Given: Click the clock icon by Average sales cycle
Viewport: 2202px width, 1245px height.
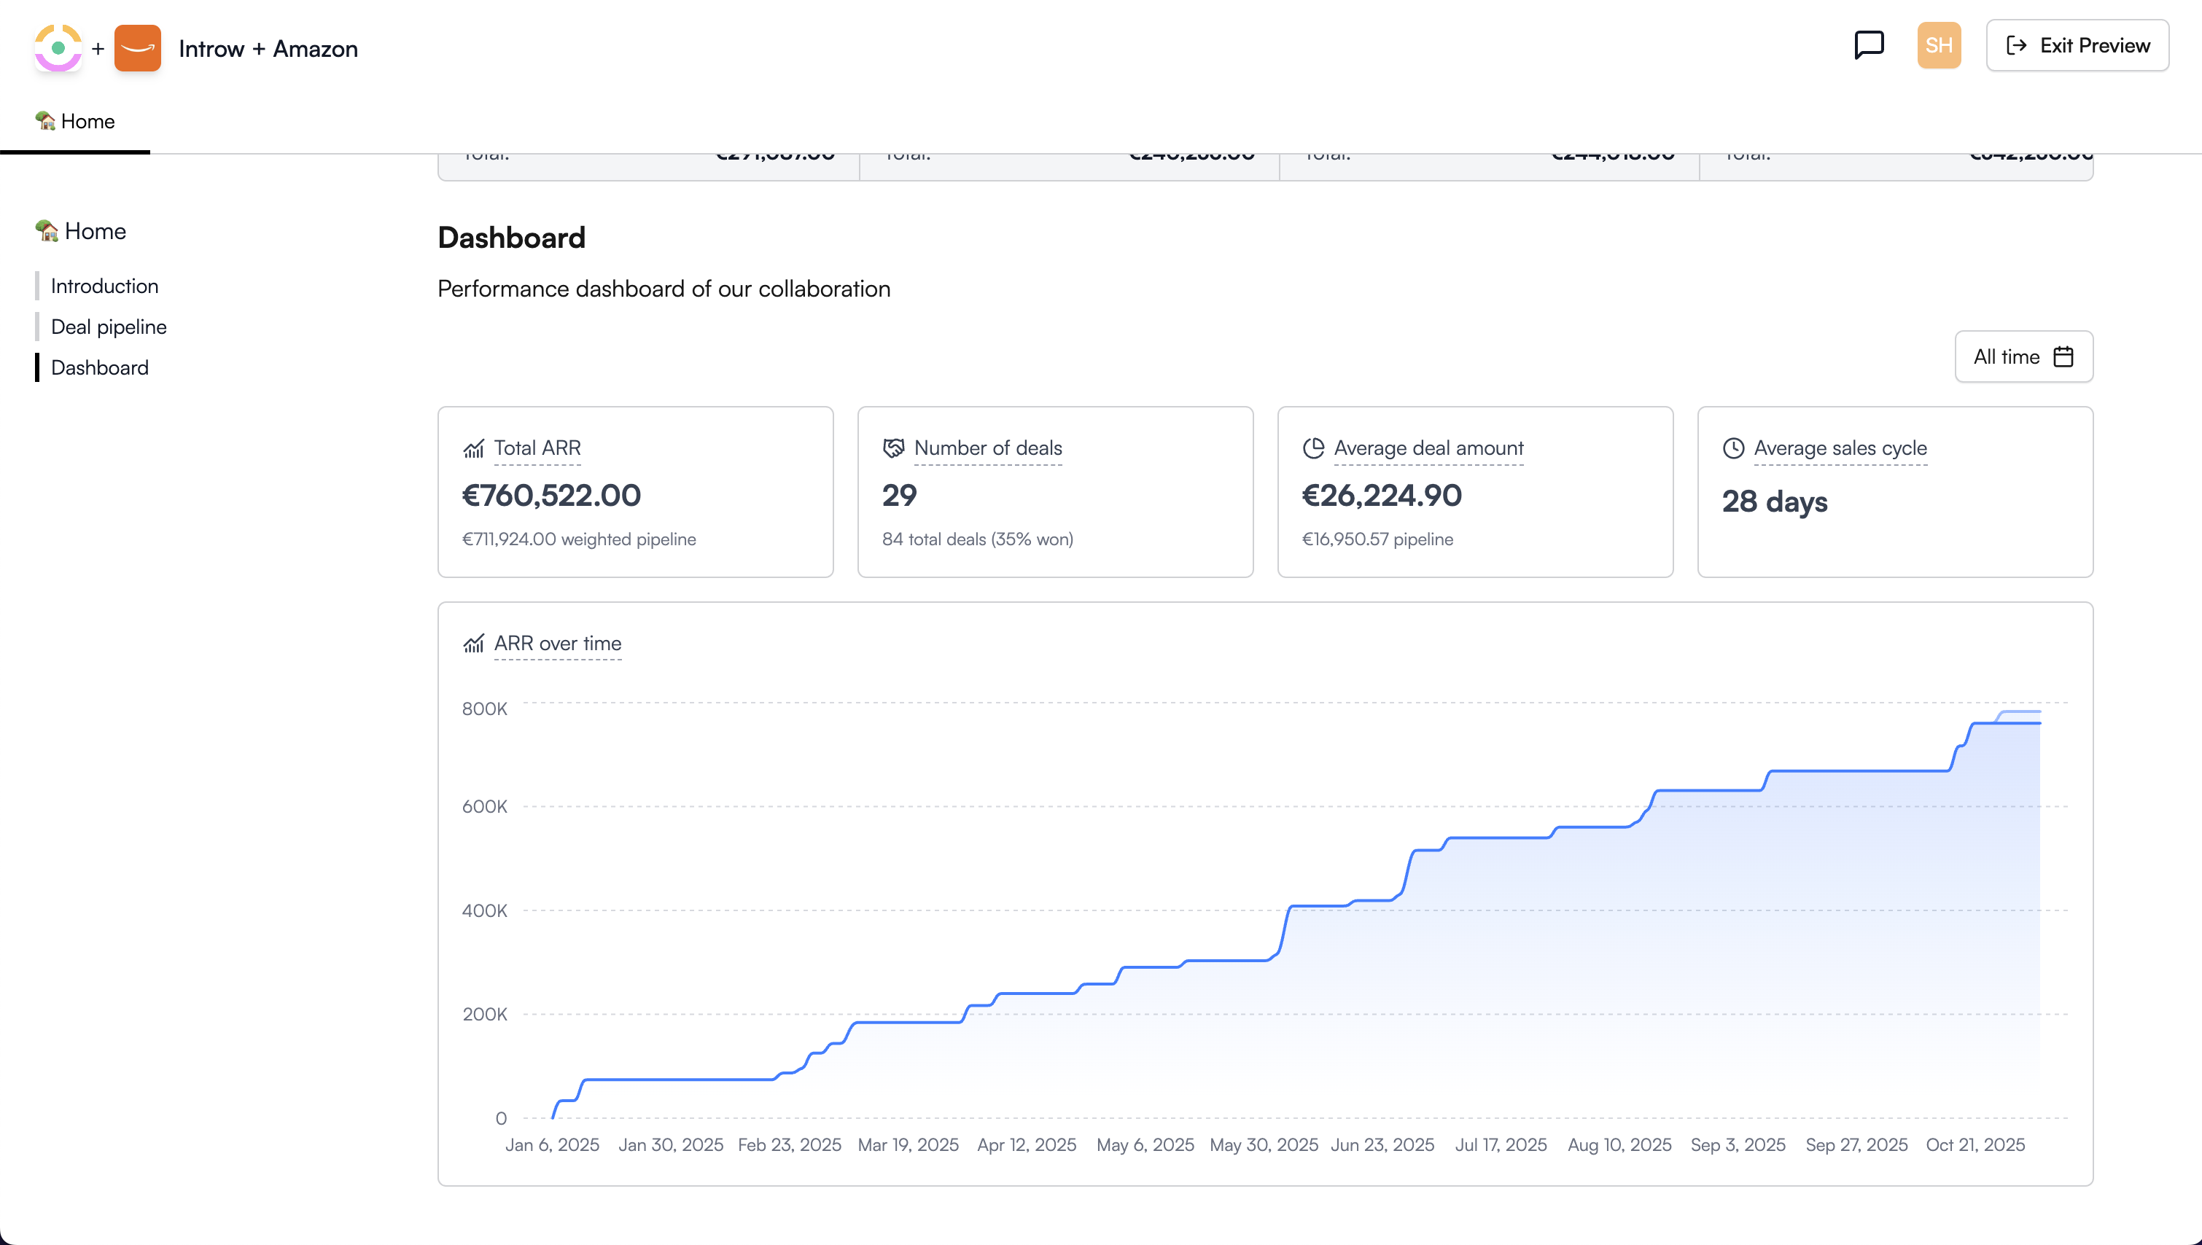Looking at the screenshot, I should click(1733, 448).
